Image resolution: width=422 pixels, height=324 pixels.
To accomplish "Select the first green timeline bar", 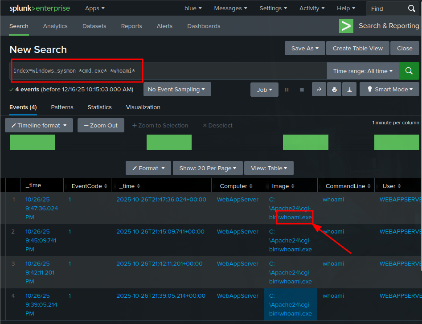I will tap(32, 142).
